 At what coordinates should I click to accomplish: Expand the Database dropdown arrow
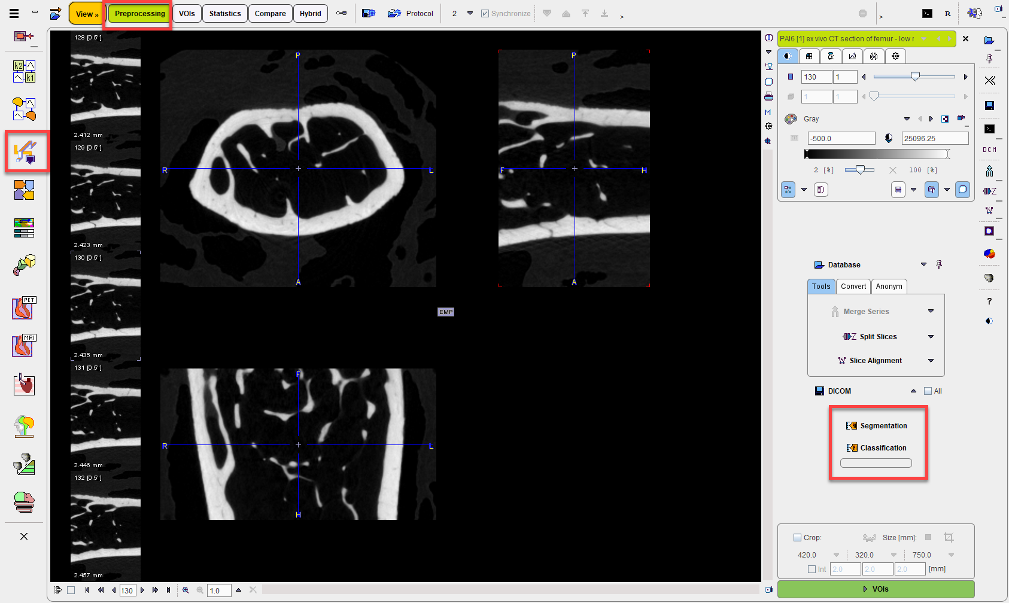click(923, 264)
